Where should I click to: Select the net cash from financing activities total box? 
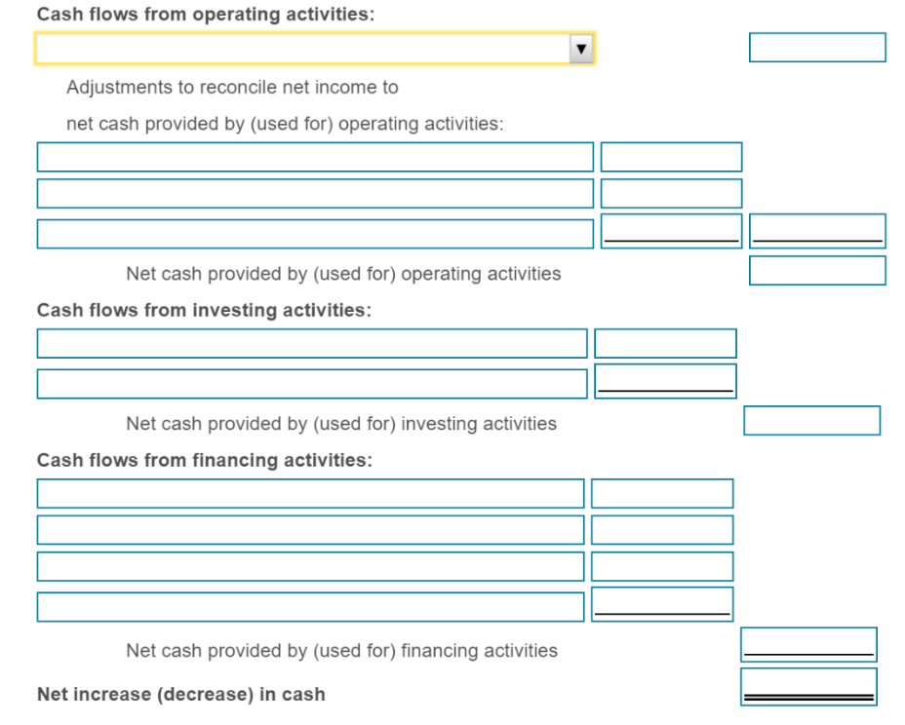coord(808,643)
